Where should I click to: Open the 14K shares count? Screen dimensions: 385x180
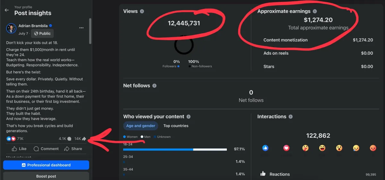click(81, 139)
